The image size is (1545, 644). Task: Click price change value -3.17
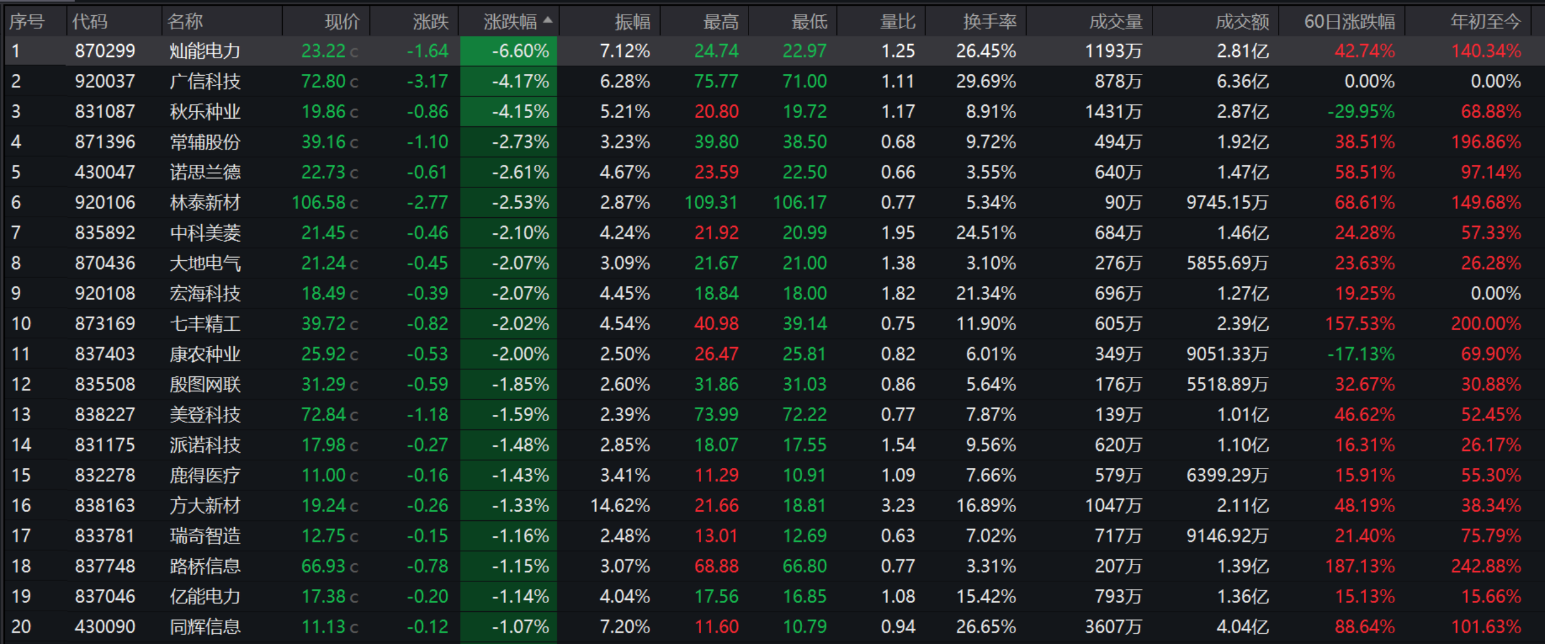(427, 81)
